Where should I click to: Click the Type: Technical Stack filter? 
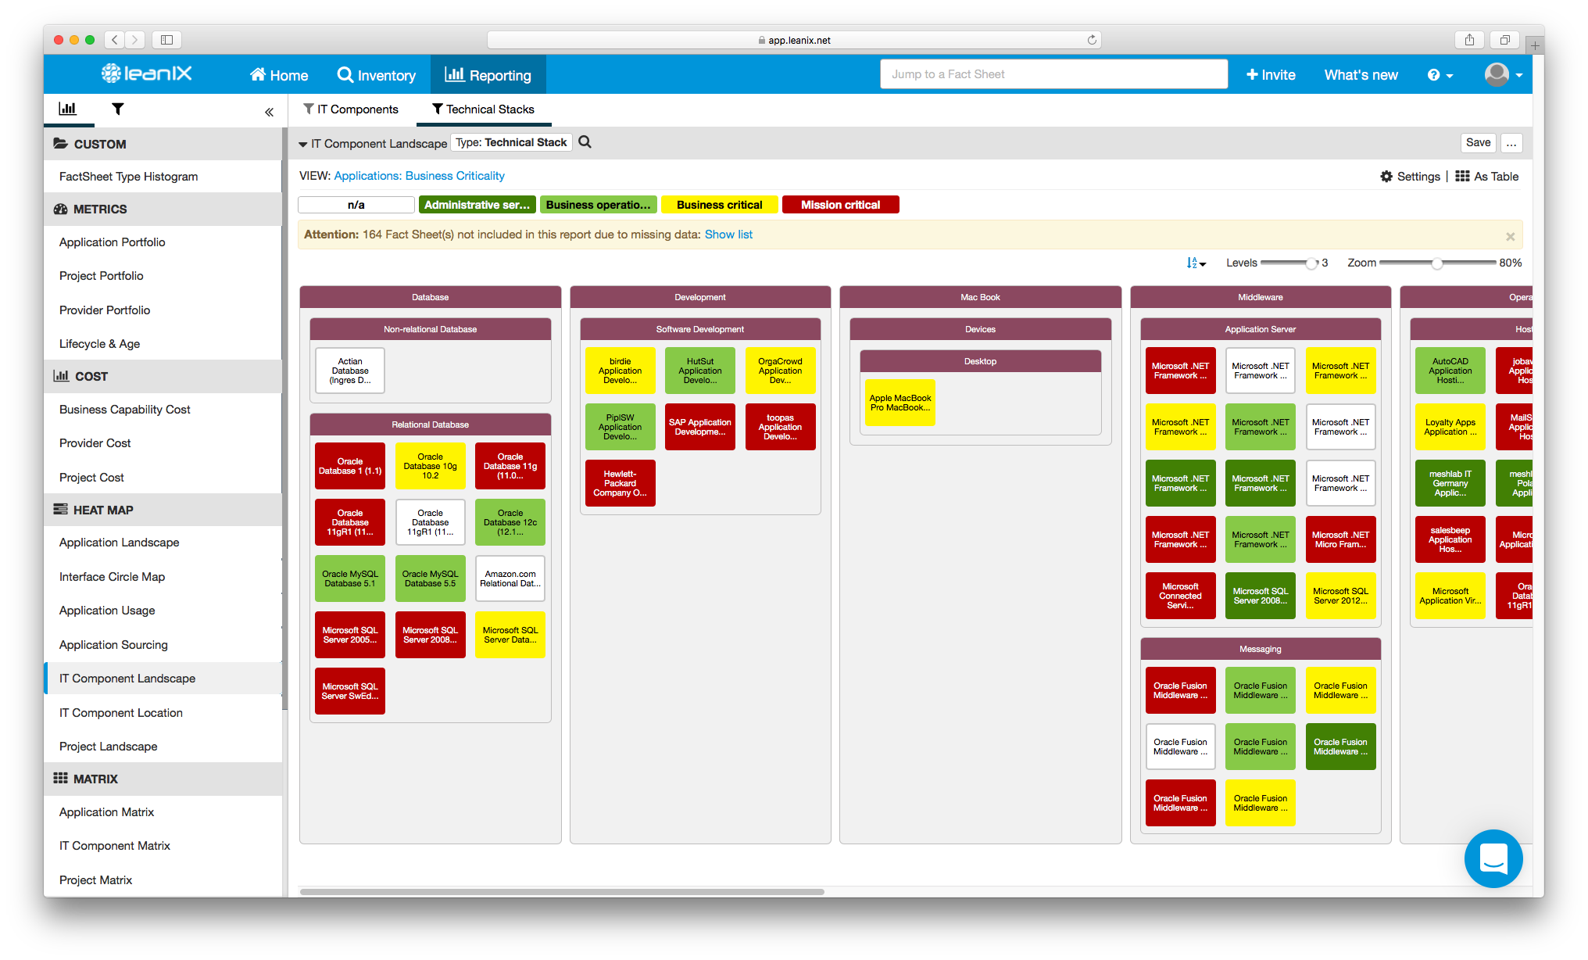click(511, 142)
